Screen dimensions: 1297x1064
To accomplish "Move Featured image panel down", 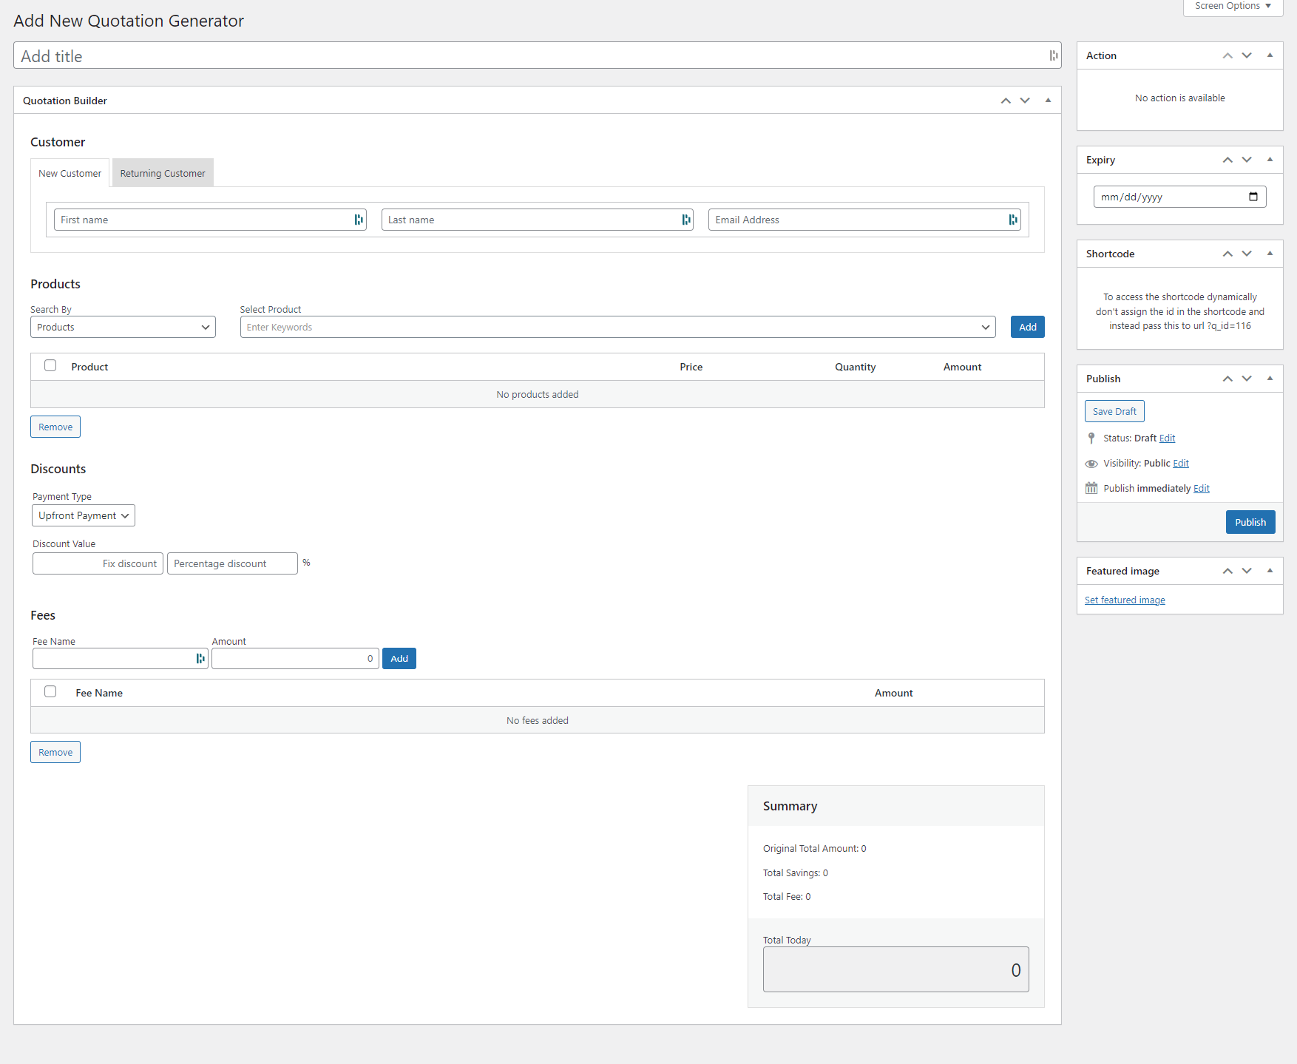I will coord(1247,571).
